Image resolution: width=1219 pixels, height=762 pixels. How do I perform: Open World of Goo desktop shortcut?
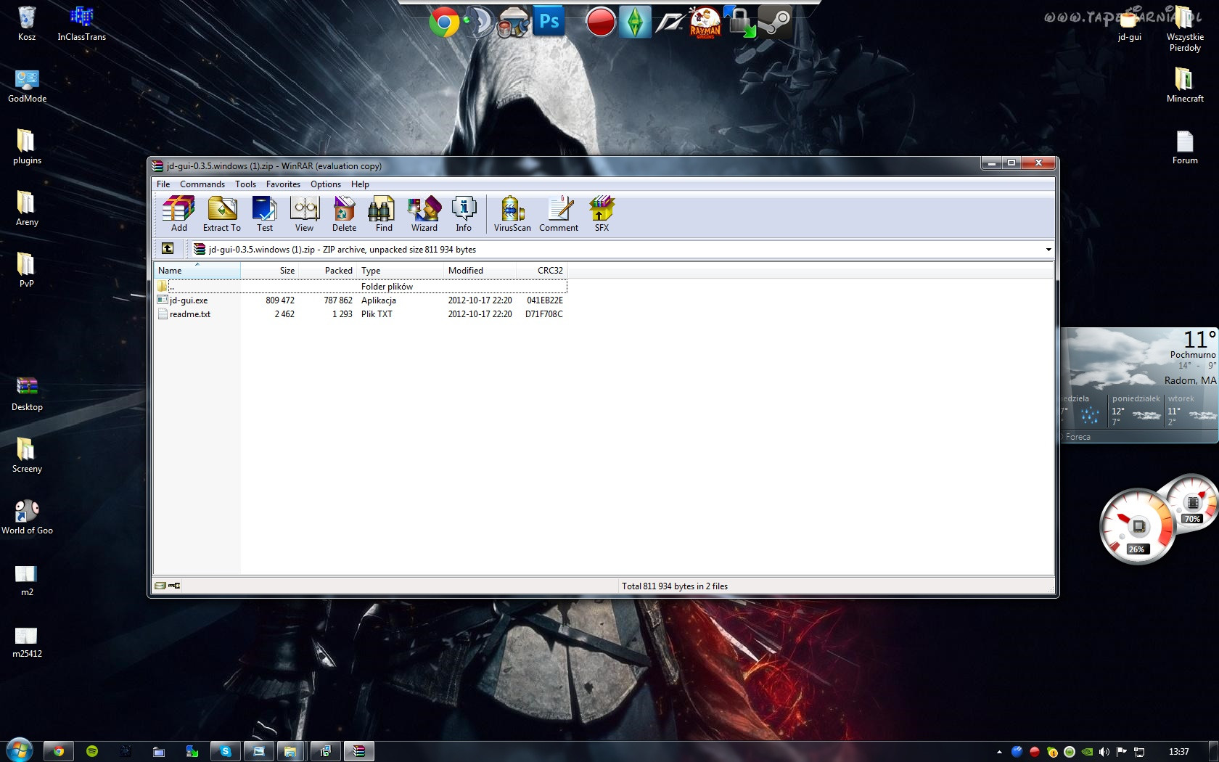27,517
